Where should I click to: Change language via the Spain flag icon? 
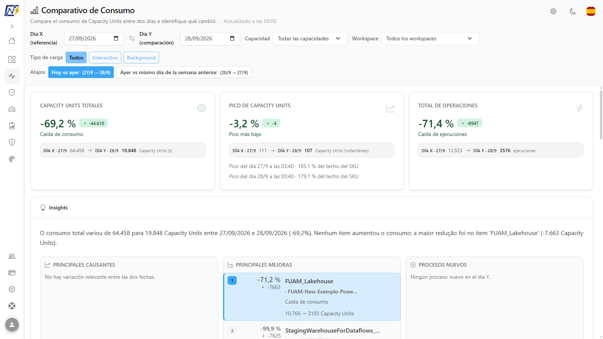[591, 11]
